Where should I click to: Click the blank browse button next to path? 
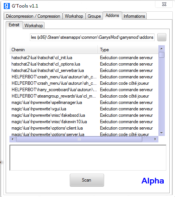(x=162, y=37)
